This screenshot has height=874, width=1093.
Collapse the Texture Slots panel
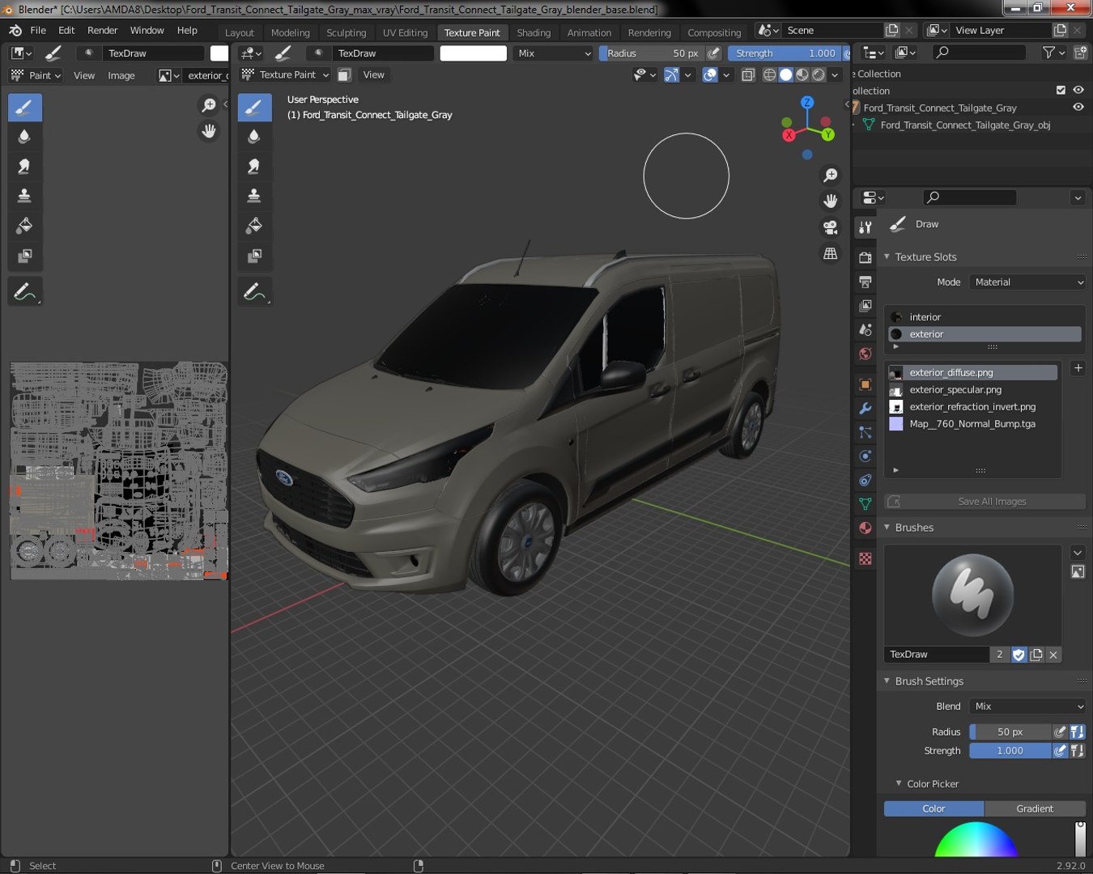pyautogui.click(x=887, y=257)
